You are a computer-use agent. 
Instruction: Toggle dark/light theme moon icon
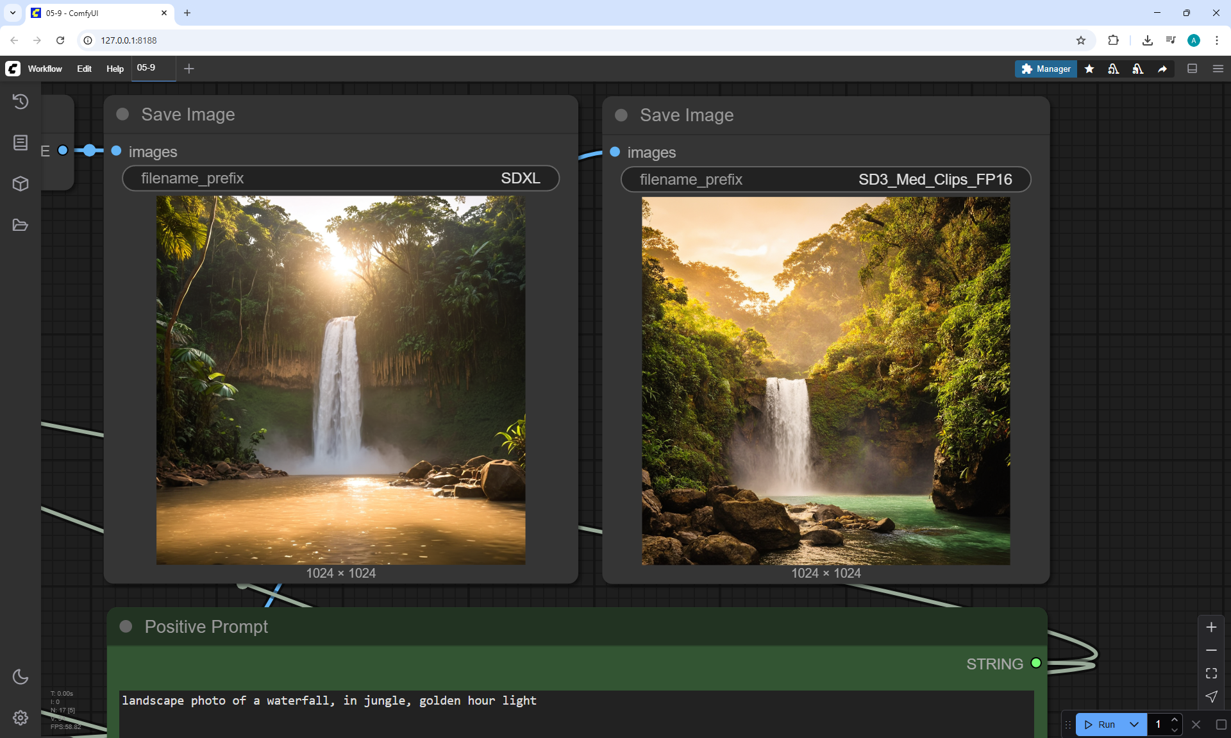click(21, 676)
